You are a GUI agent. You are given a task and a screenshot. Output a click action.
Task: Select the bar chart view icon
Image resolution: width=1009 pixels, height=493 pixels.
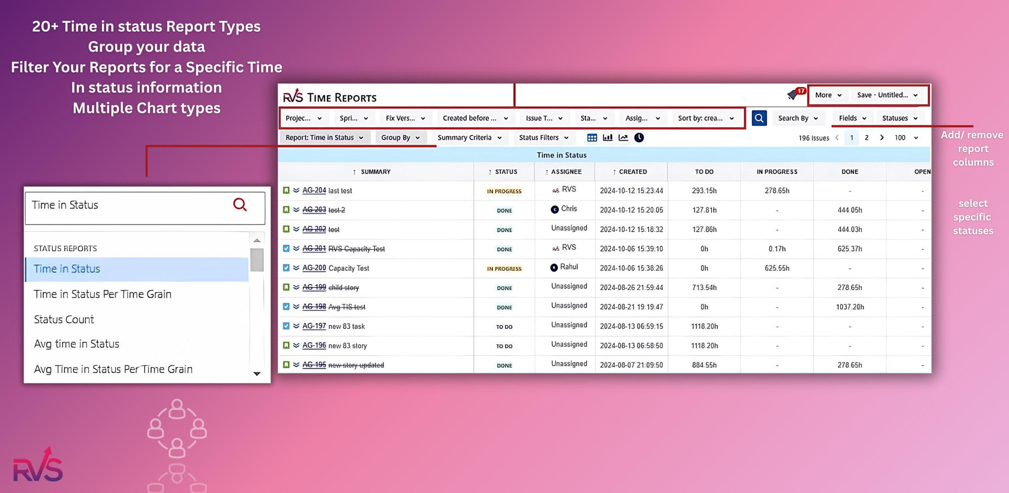(x=608, y=138)
